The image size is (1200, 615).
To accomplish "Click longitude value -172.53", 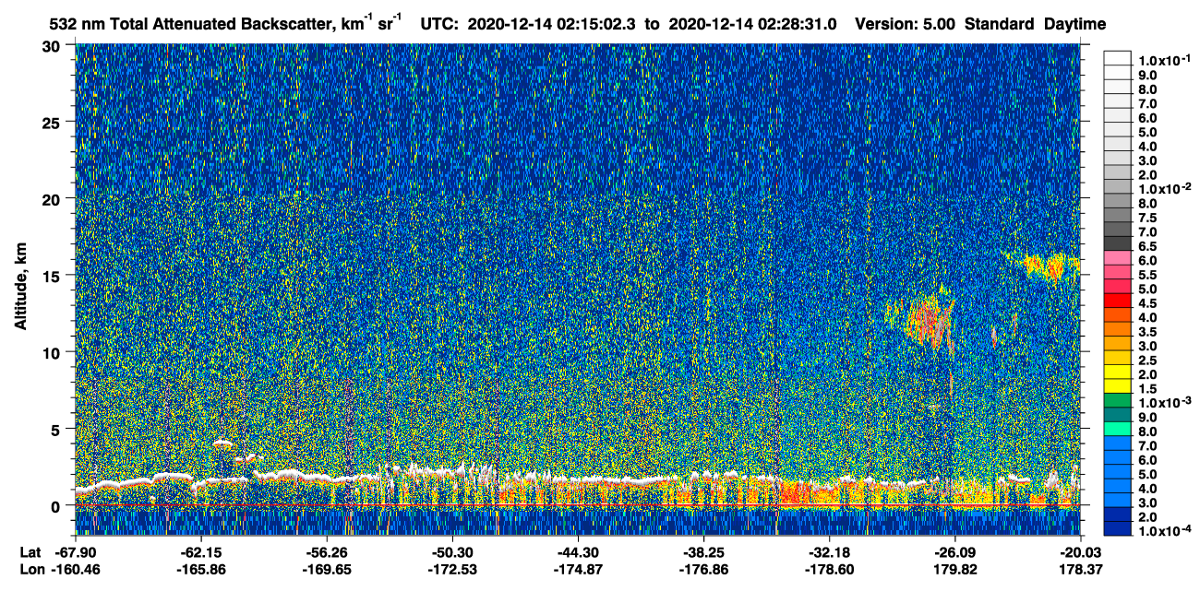I will pos(452,570).
